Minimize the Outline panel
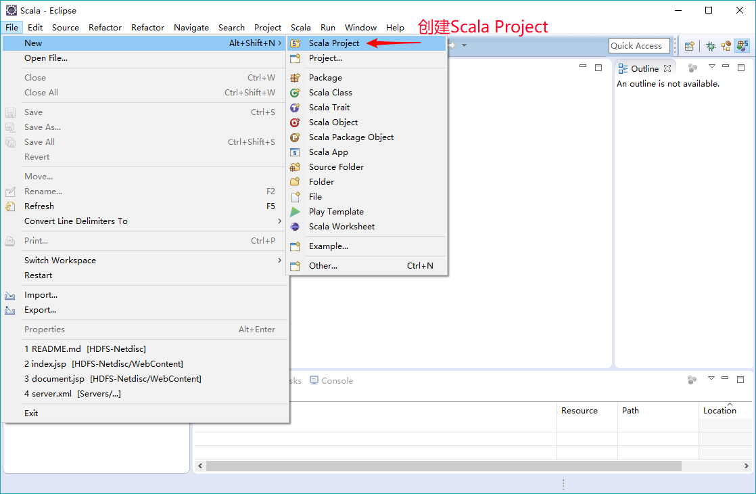 [x=726, y=66]
